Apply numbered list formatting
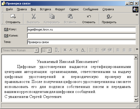Image resolution: width=140 pixels, height=109 pixels. coord(92,50)
